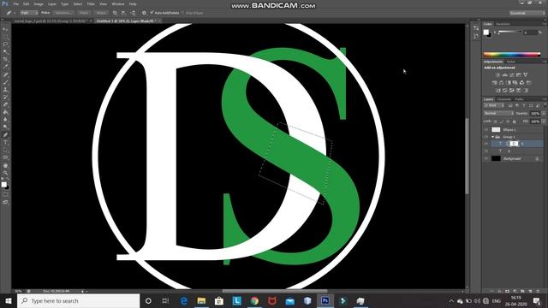Open the Image menu

coord(39,3)
